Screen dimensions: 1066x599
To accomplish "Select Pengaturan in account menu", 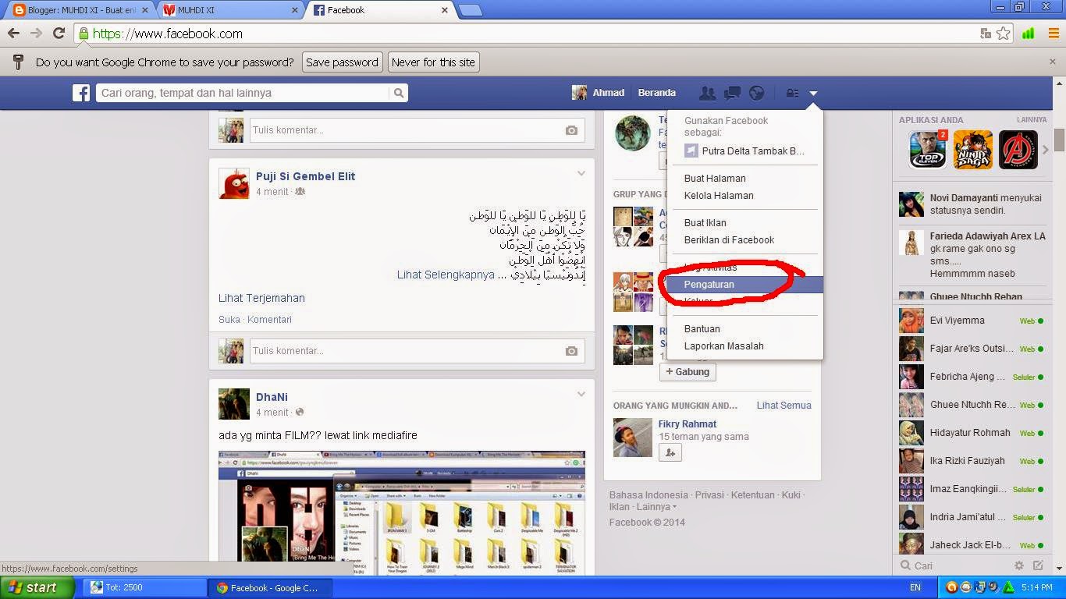I will (x=744, y=285).
